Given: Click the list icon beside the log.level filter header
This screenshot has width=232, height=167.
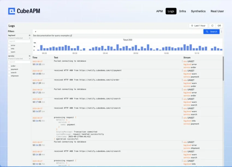Looking at the screenshot, I should click(29, 35).
